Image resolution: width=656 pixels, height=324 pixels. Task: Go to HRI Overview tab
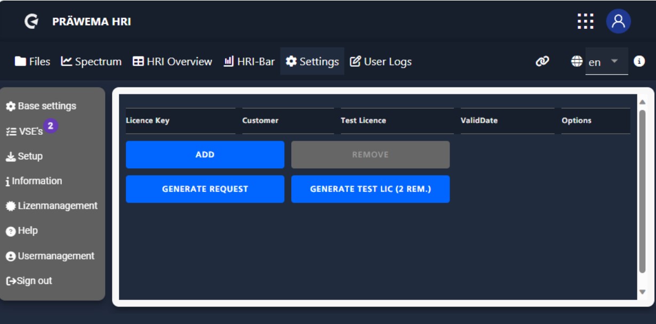click(x=172, y=62)
